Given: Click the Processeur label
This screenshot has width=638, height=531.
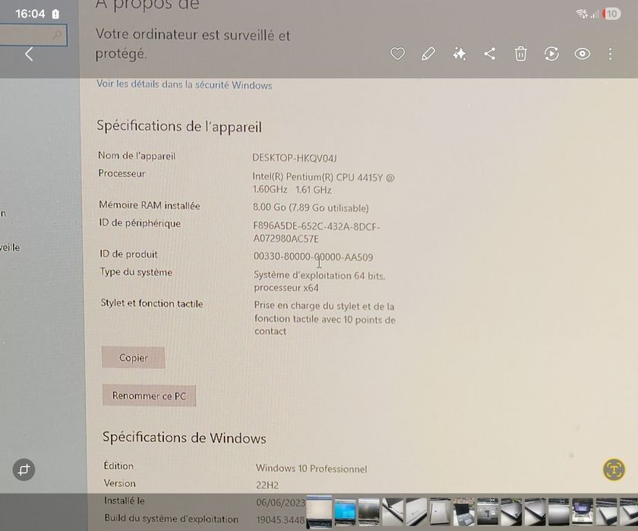Looking at the screenshot, I should (x=122, y=173).
